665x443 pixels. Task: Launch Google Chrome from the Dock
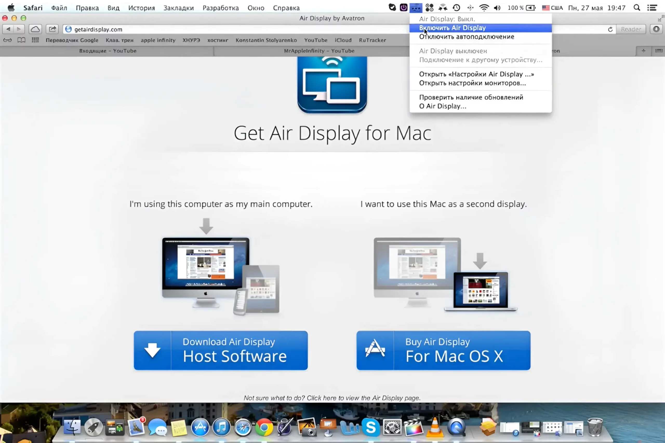pyautogui.click(x=264, y=427)
